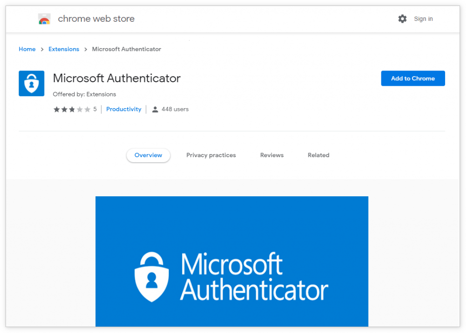Click the chrome web store header title
This screenshot has width=466, height=333.
96,19
